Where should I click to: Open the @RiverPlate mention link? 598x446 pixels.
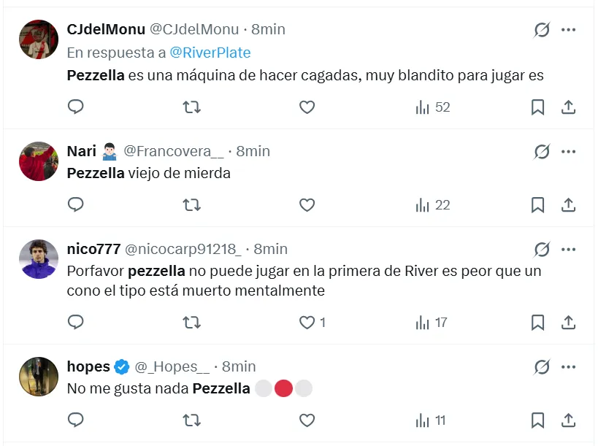point(210,53)
